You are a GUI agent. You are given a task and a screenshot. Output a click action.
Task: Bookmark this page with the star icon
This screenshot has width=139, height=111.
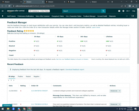point(125,6)
